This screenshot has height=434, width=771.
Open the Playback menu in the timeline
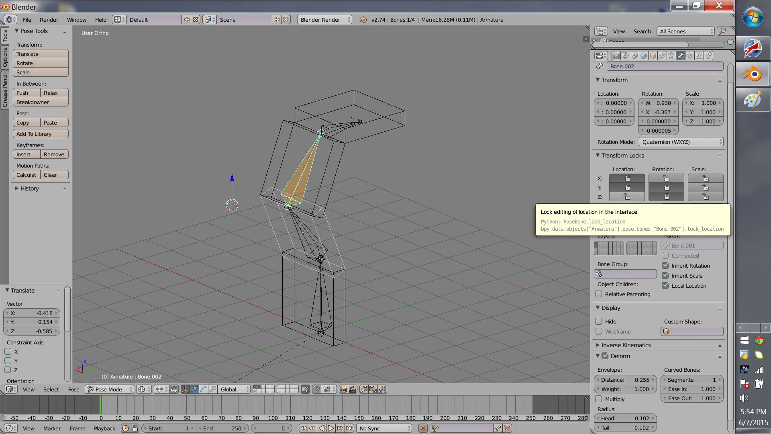point(104,428)
